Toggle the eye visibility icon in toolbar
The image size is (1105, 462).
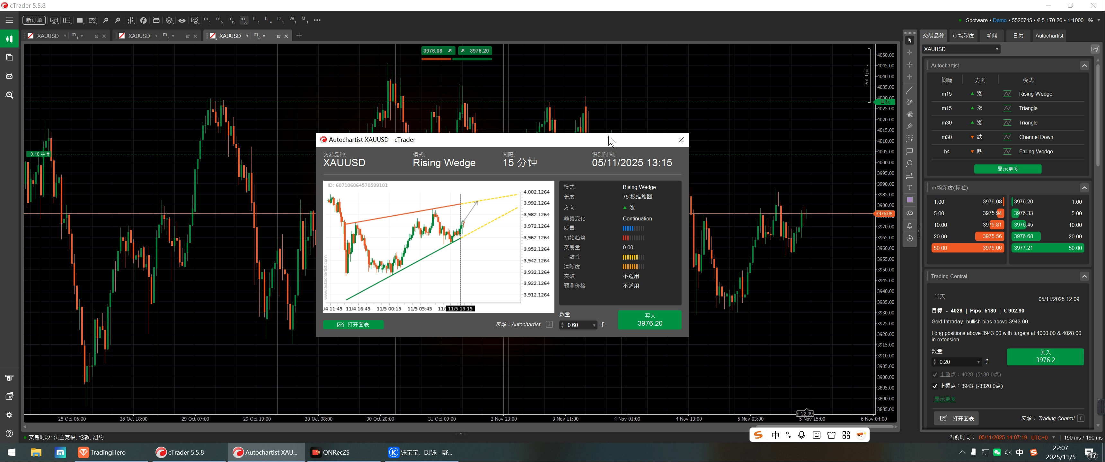(182, 20)
